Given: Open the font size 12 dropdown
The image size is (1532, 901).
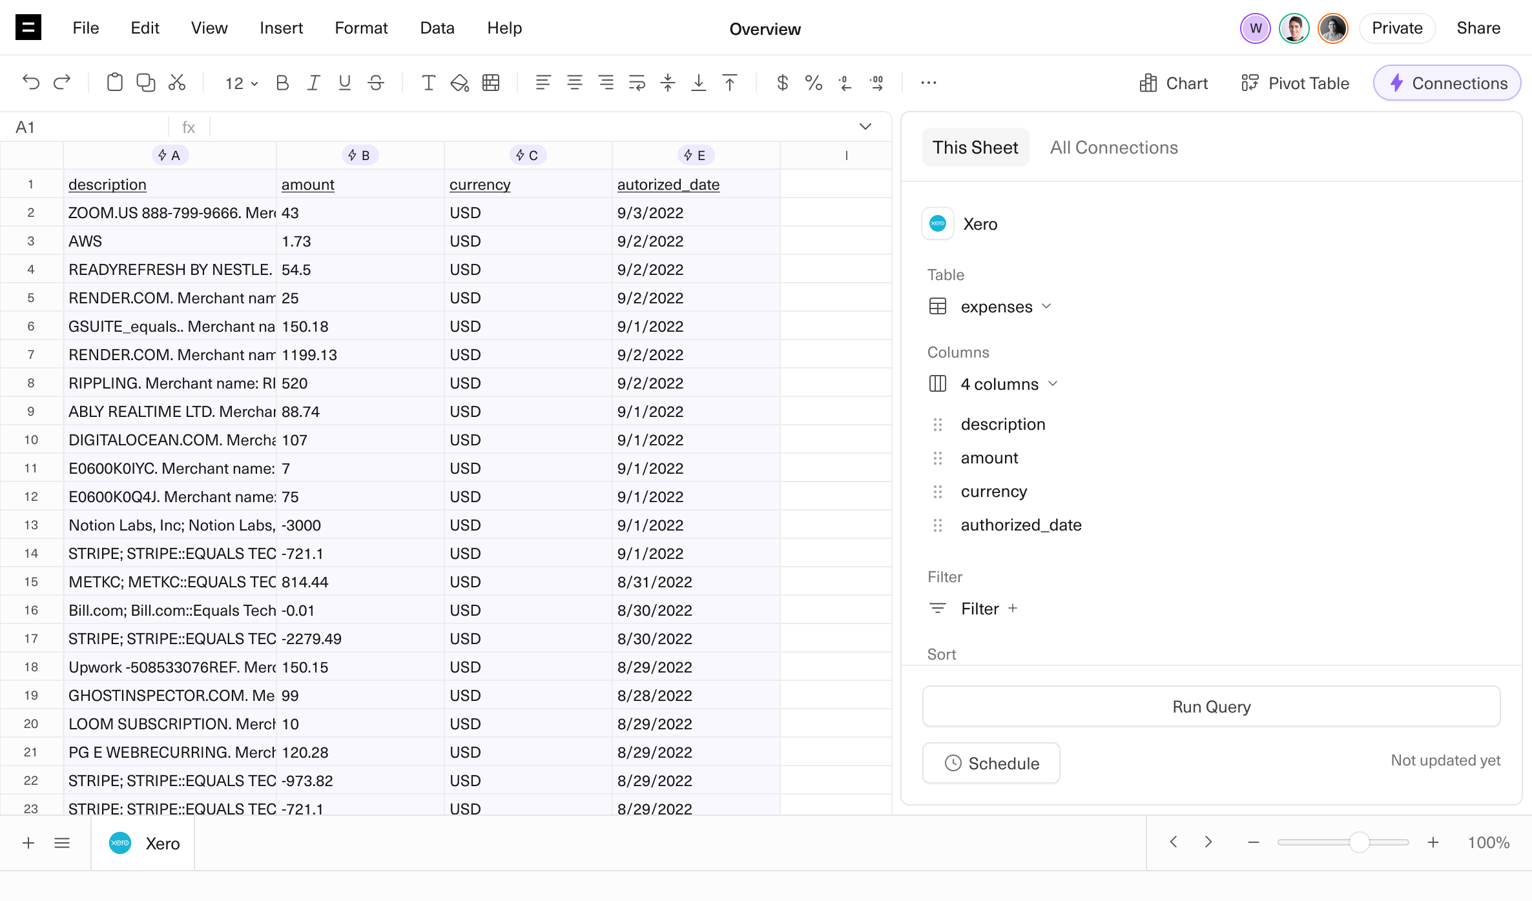Looking at the screenshot, I should point(241,83).
